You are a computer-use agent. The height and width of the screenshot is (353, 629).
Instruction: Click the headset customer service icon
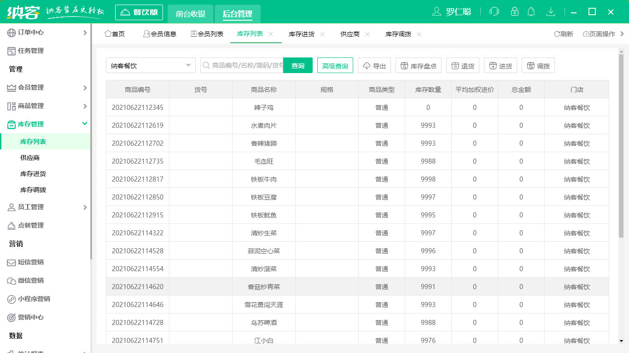pos(494,11)
